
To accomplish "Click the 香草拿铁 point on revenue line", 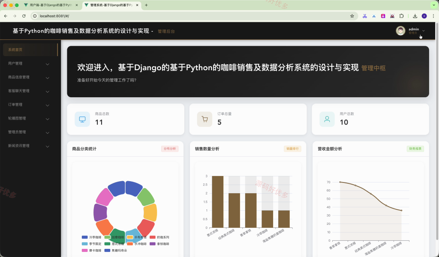I will pos(340,182).
